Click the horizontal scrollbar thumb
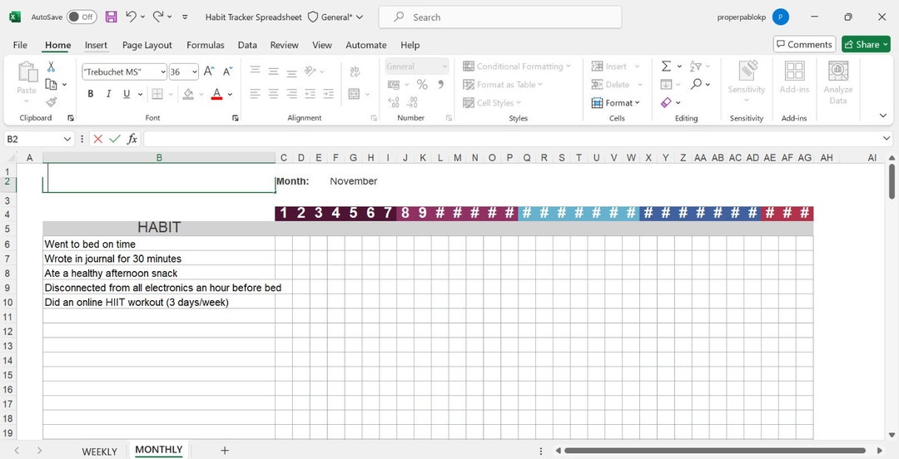The width and height of the screenshot is (899, 459). (714, 451)
